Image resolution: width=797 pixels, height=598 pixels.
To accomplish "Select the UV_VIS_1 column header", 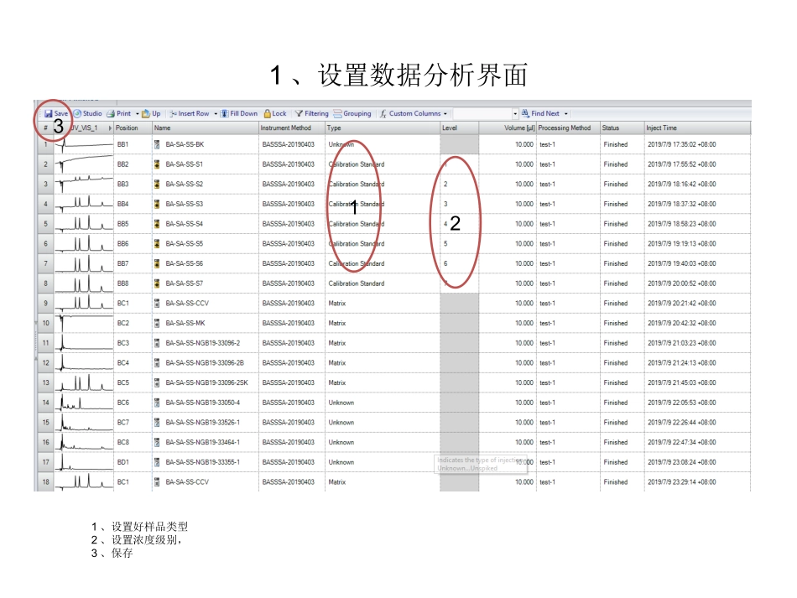I will pos(84,128).
